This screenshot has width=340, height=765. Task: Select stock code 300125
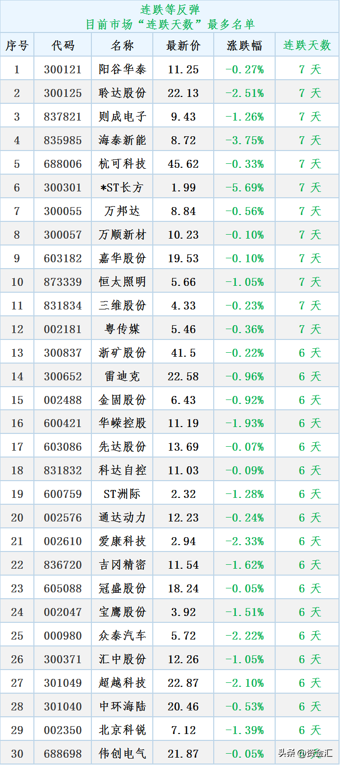[63, 93]
